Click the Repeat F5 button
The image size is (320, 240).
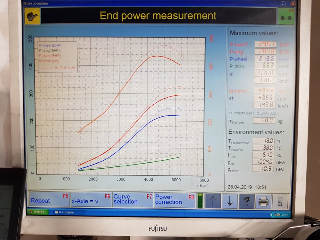[x=49, y=199]
